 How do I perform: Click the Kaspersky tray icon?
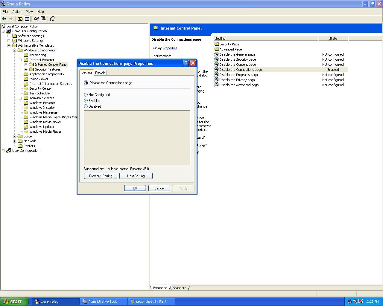360,302
